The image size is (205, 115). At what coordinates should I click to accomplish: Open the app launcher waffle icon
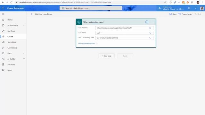[x=3, y=8]
